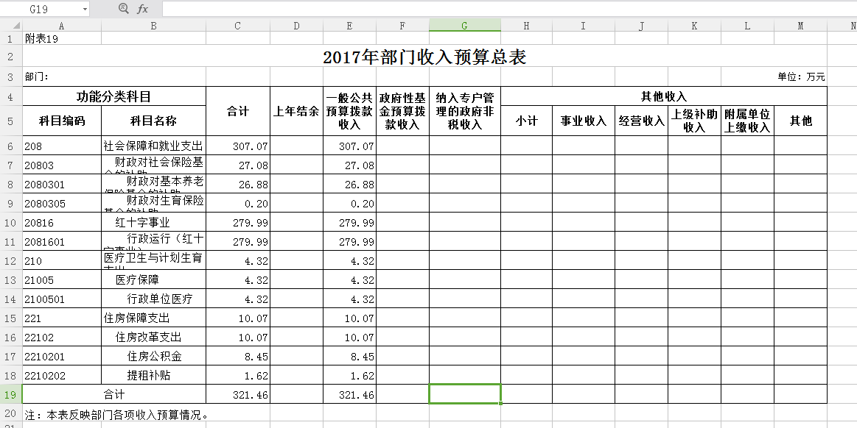The height and width of the screenshot is (428, 857).
Task: Click subject code 2081601 cell
Action: click(62, 241)
